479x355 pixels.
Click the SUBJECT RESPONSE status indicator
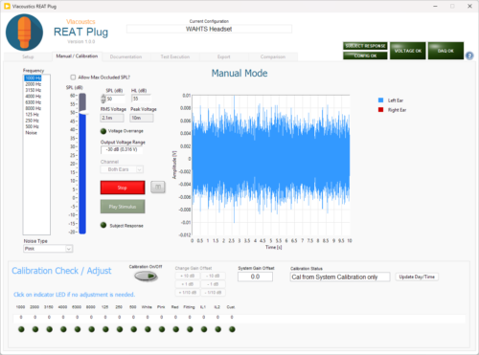pos(365,46)
